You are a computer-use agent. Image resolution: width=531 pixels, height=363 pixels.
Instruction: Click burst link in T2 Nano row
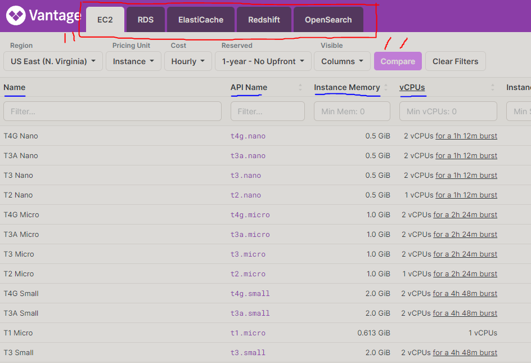point(466,195)
